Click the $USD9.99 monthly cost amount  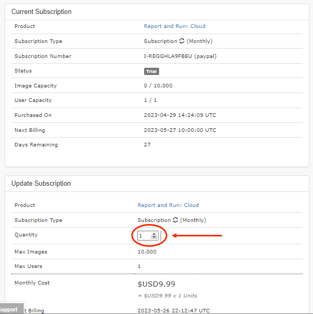pyautogui.click(x=156, y=284)
